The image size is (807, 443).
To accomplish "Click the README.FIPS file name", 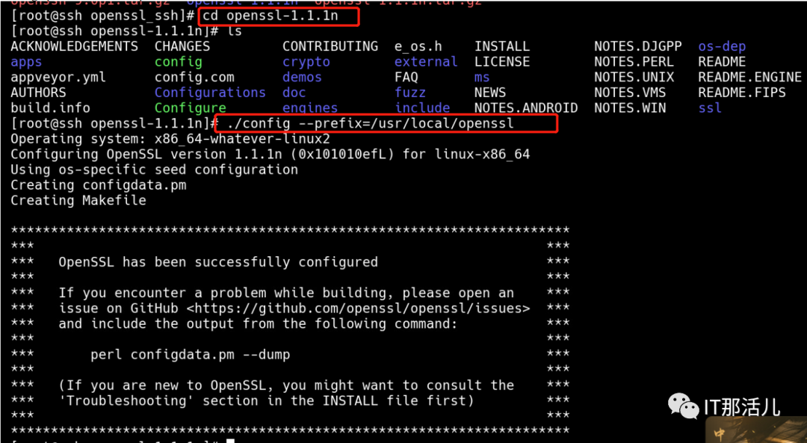I will [742, 93].
